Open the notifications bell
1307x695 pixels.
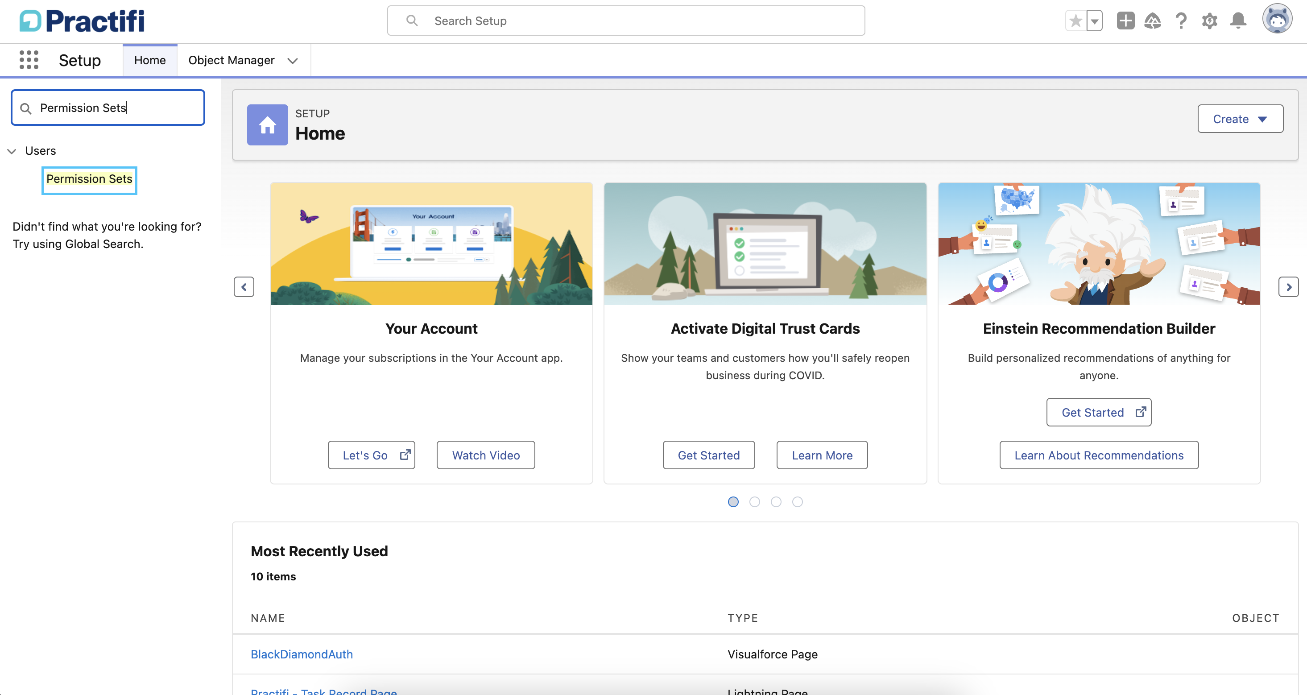[x=1238, y=21]
